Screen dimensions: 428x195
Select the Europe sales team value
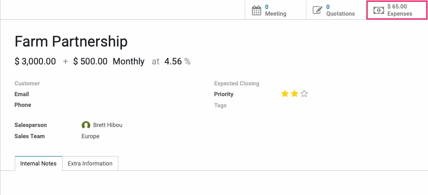(x=90, y=136)
